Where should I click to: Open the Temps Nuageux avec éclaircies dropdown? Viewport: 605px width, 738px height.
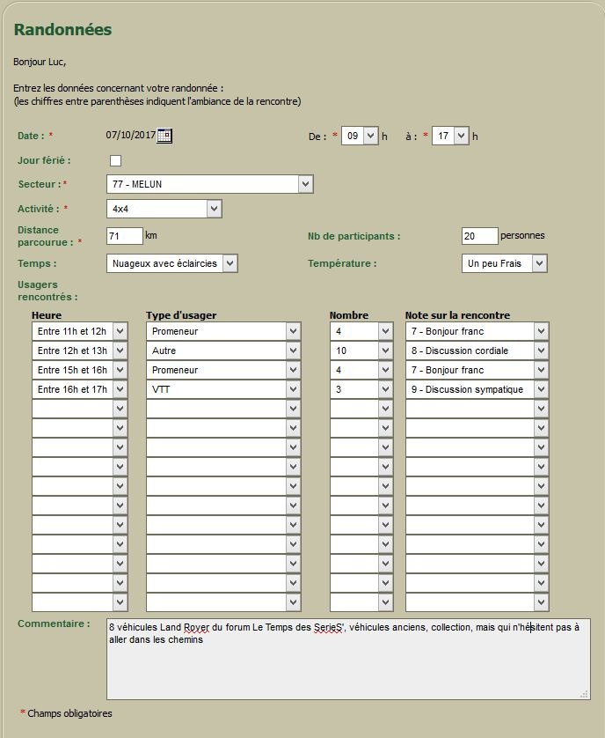pyautogui.click(x=172, y=263)
